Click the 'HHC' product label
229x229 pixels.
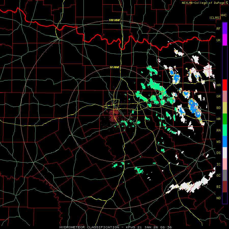coord(224,15)
